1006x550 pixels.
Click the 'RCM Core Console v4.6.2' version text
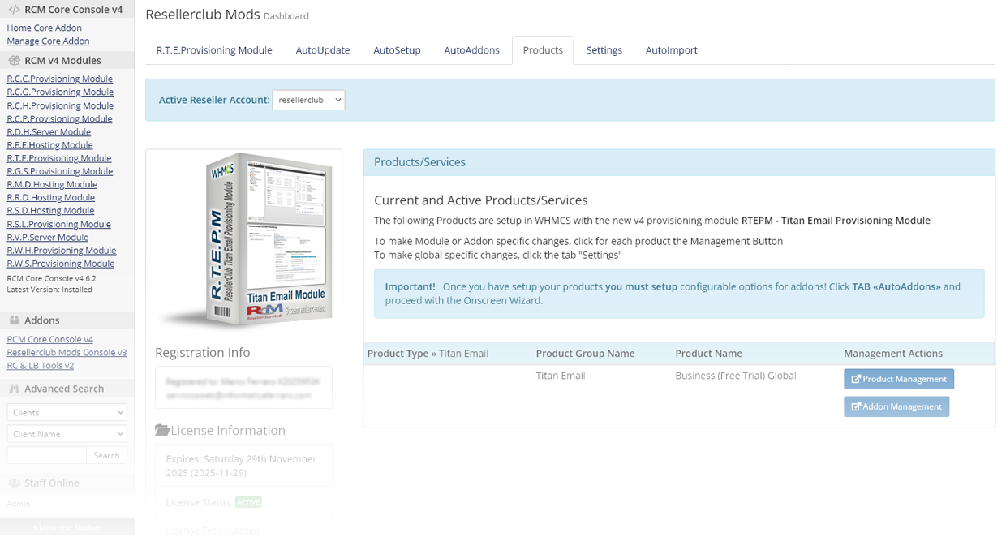click(50, 277)
